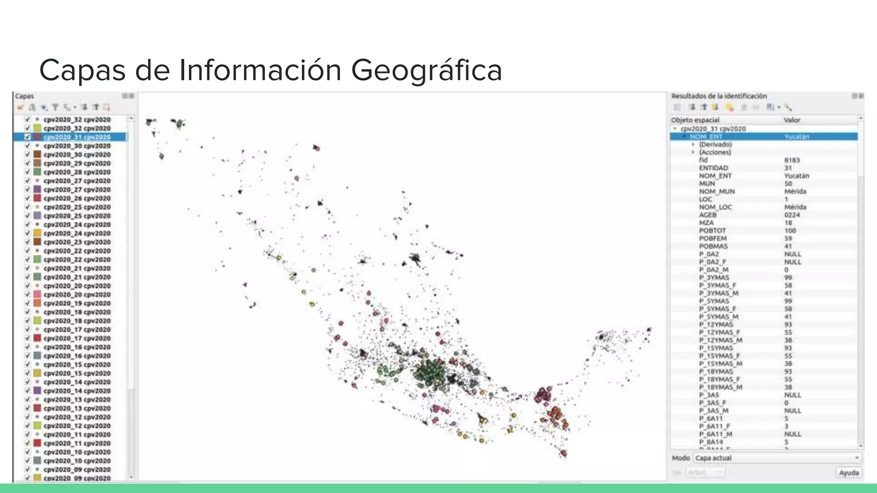Toggle checkbox of cpv2020_20 pink square layer
The image size is (877, 493).
(x=28, y=294)
